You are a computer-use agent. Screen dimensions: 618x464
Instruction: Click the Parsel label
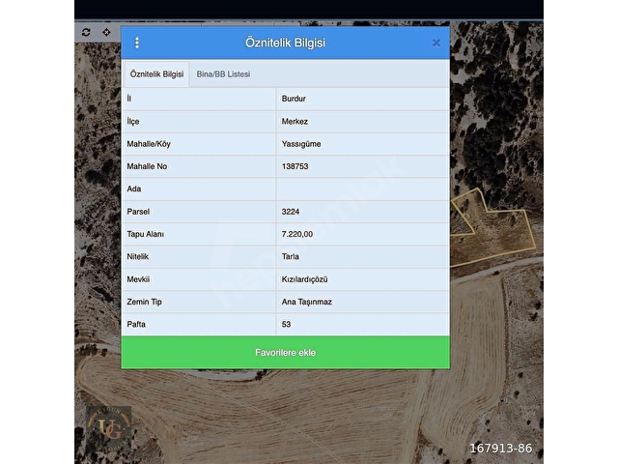point(138,212)
